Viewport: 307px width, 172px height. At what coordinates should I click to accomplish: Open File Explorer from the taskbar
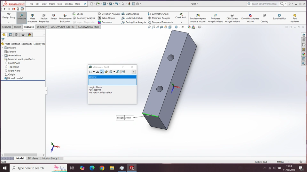coord(112,168)
